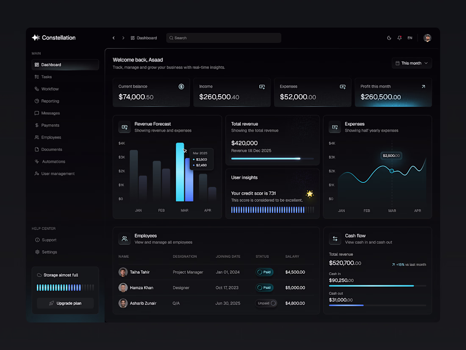Click the $420,000 total revenue value
Image resolution: width=466 pixels, height=350 pixels.
pos(244,143)
